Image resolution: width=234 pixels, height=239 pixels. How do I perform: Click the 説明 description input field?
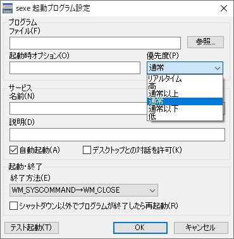coord(117,135)
